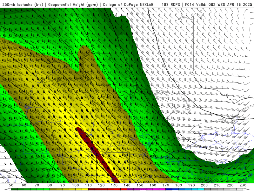The height and width of the screenshot is (191, 254).
Task: Click the '80' value on the color scale
Action: coord(50,185)
